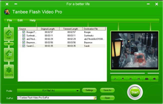The image size is (163, 104).
Task: Click the OutPut path text field
Action: pos(57,98)
